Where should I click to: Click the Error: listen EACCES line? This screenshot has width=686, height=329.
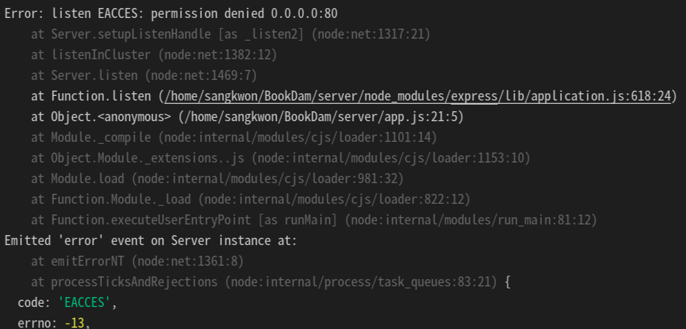(x=171, y=13)
